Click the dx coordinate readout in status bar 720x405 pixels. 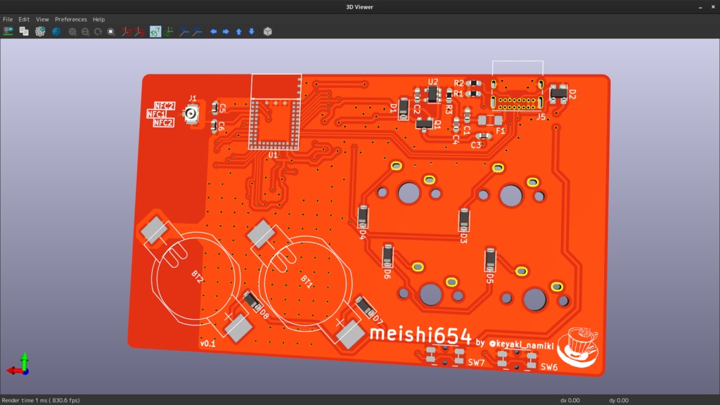click(570, 399)
